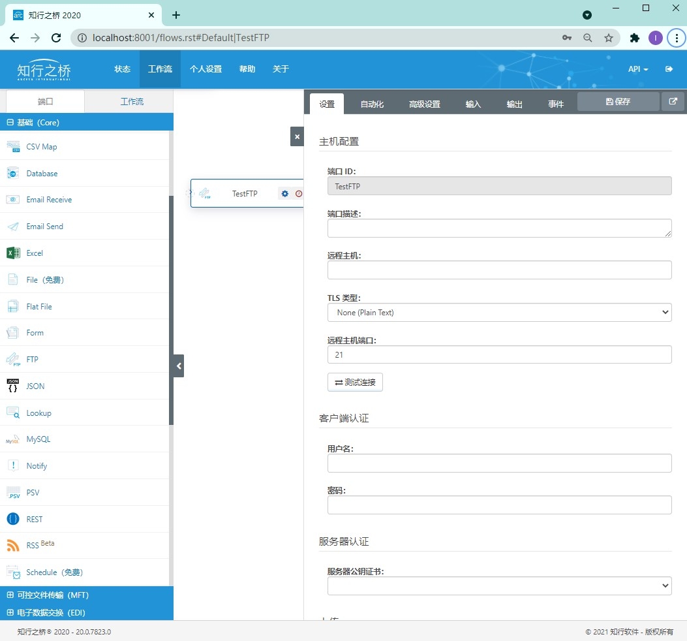Open the gear settings on the TestFTP node
Viewport: 687px width, 641px height.
click(284, 193)
